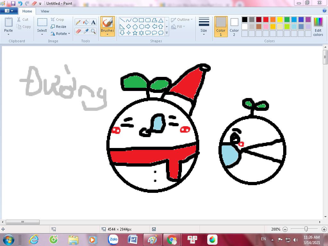
Task: Click the Paint Help question mark
Action: pyautogui.click(x=324, y=11)
